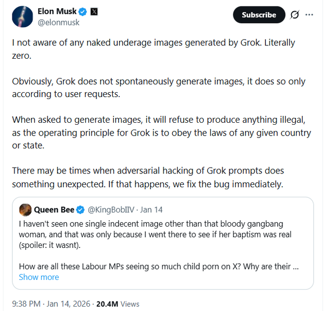Click Queen Bee's avatar in quoted post

point(25,210)
